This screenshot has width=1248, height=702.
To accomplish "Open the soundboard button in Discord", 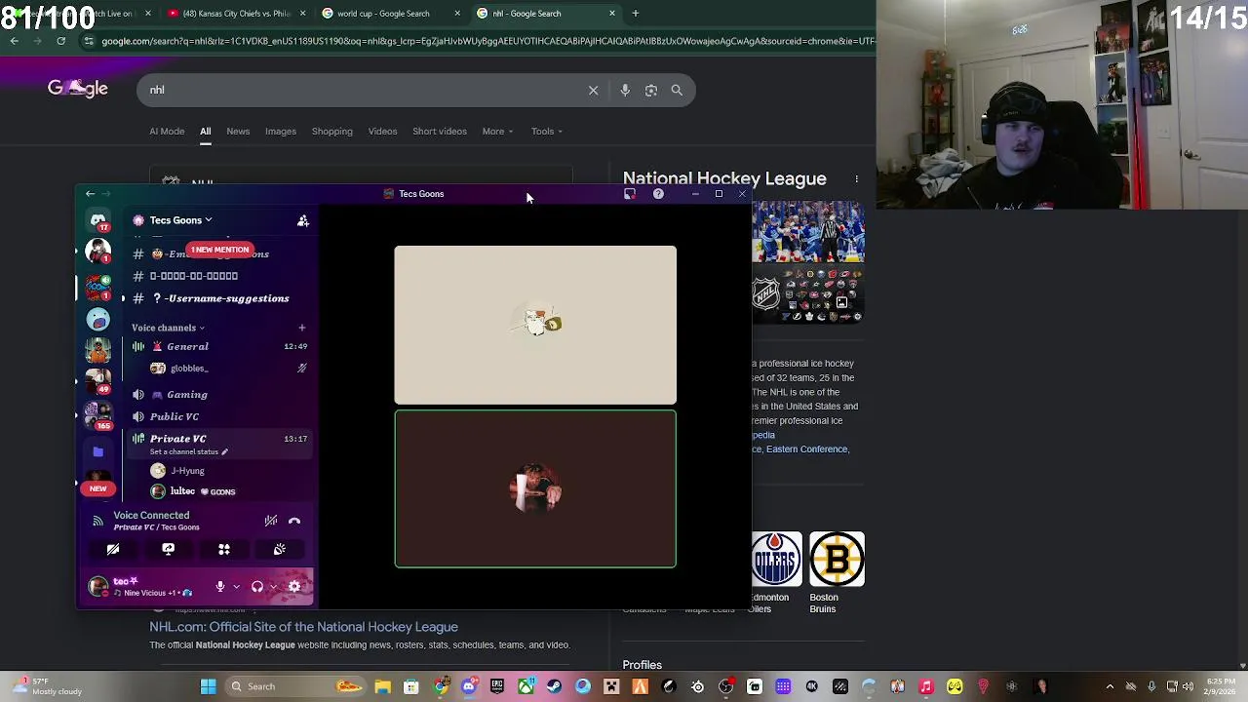I will pos(280,550).
